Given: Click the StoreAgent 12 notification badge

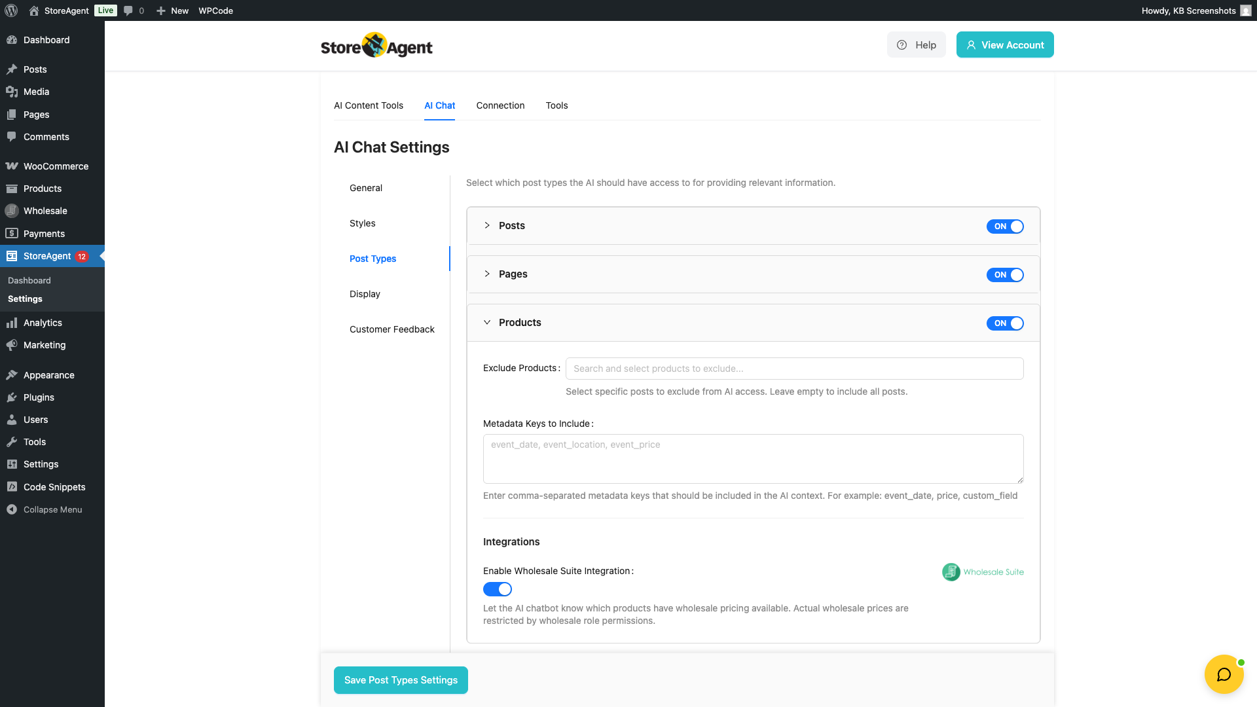Looking at the screenshot, I should click(82, 257).
